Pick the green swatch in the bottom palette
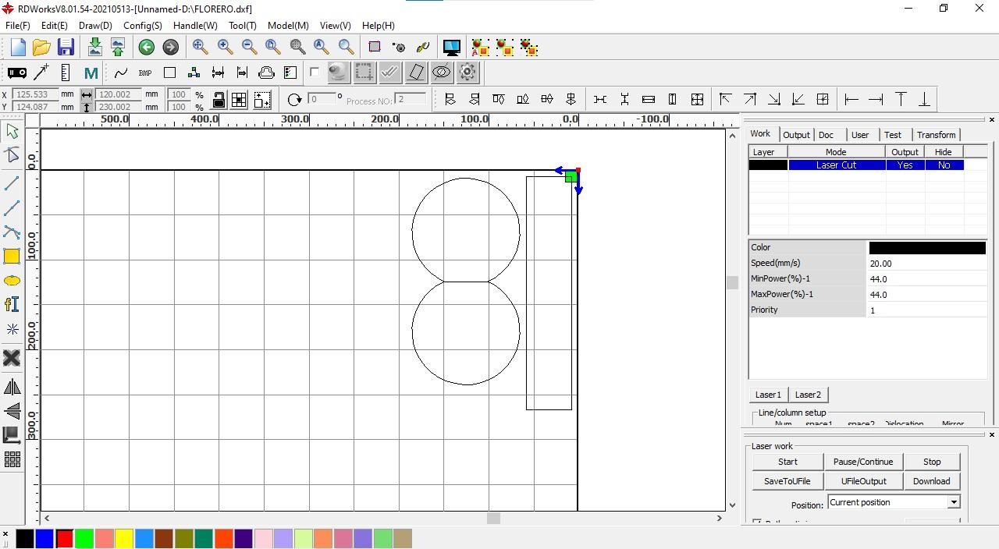Image resolution: width=999 pixels, height=549 pixels. [x=84, y=538]
